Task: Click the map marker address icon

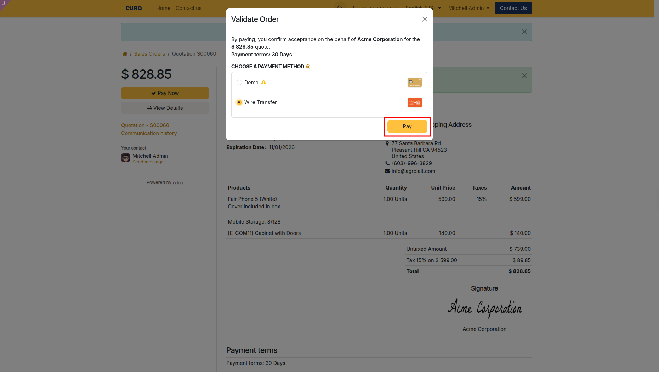Action: click(x=387, y=143)
